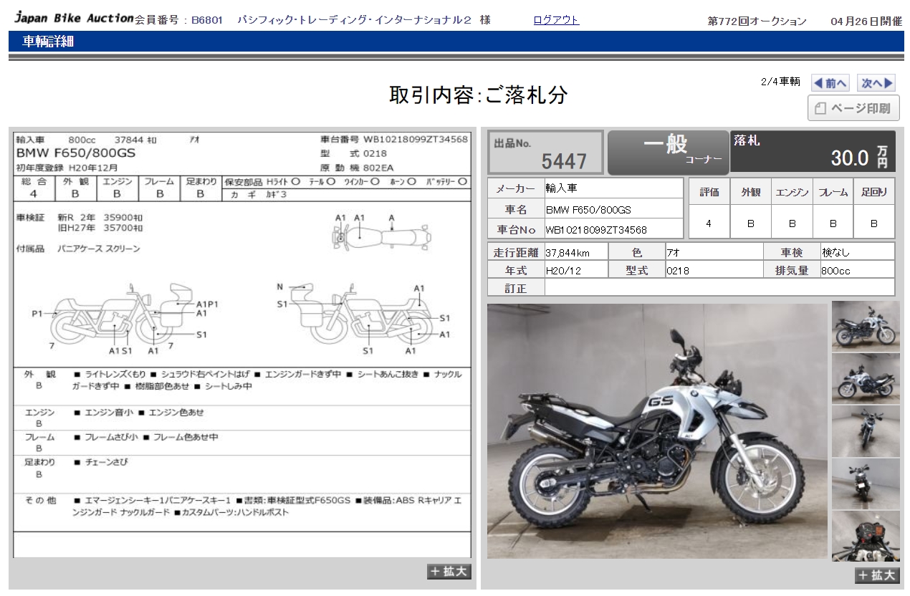Select the second thumbnail showing the bike's opposite side
This screenshot has height=596, width=910.
pos(866,378)
